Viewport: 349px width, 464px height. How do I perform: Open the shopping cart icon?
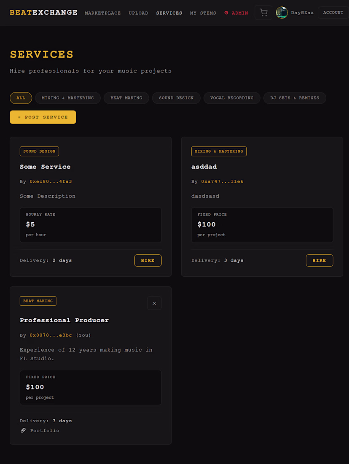(x=263, y=13)
